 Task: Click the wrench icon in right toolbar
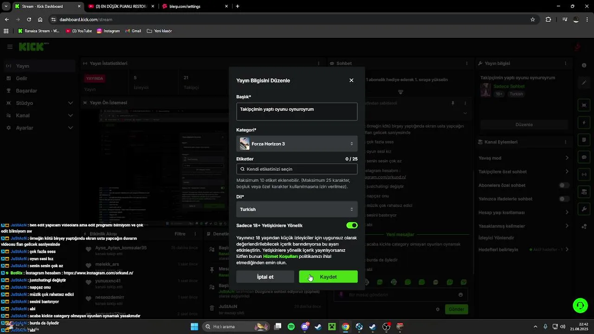pyautogui.click(x=584, y=209)
